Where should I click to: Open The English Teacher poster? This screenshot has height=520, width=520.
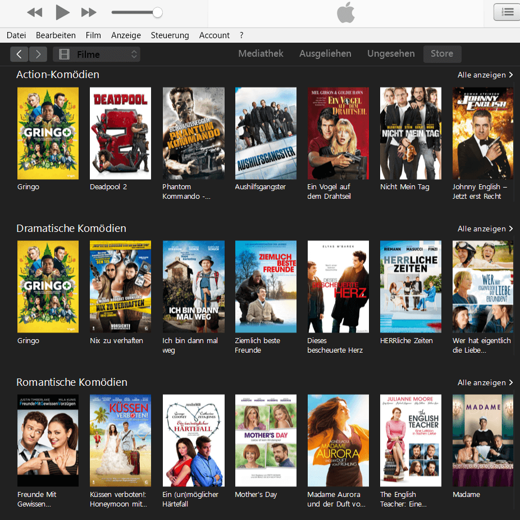point(410,440)
